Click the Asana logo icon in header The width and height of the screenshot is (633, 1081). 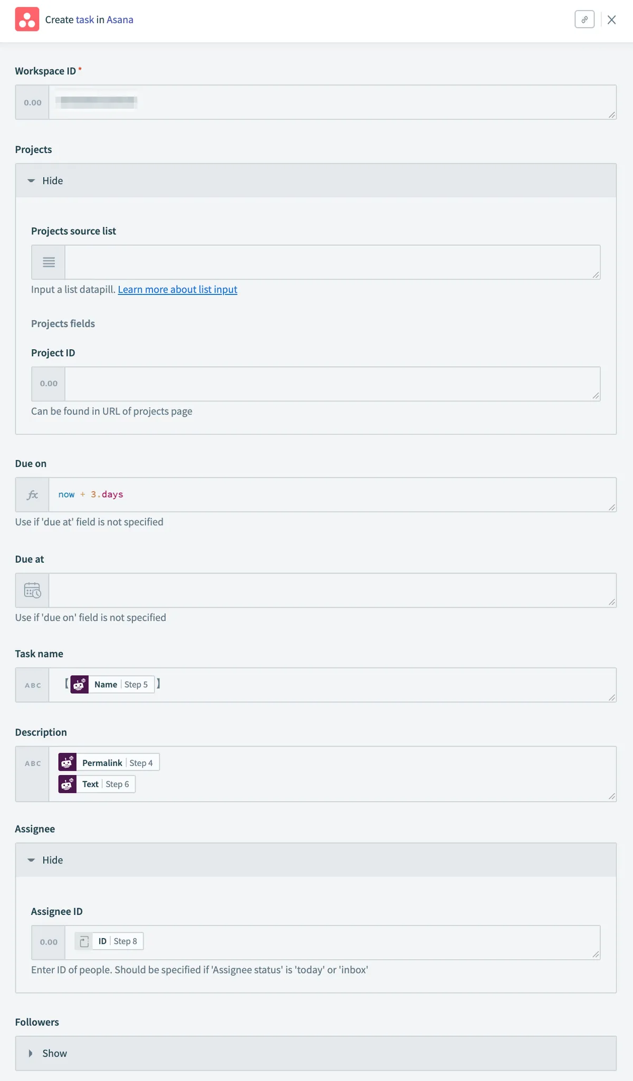click(x=27, y=20)
